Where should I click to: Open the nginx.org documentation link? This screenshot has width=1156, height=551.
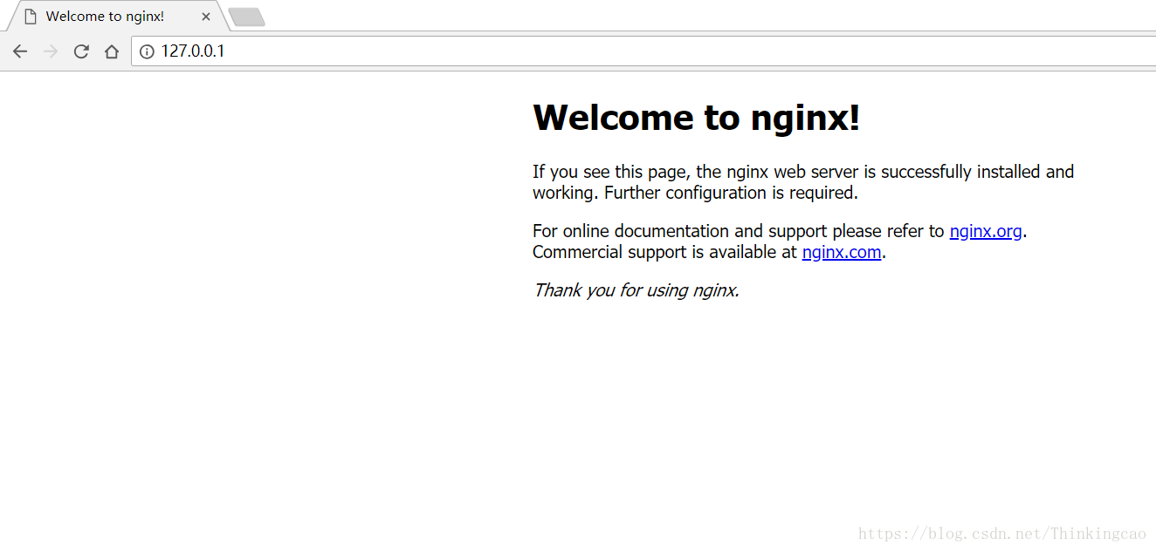[x=986, y=231]
